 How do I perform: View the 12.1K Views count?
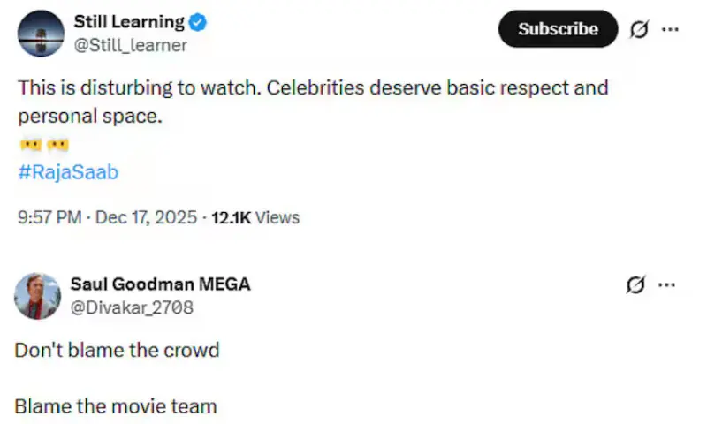[x=255, y=217]
